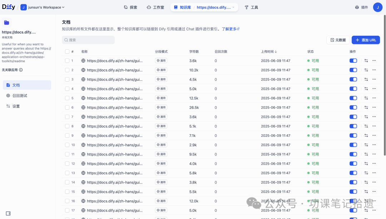
Task: Open document 1 URL link
Action: click(115, 60)
